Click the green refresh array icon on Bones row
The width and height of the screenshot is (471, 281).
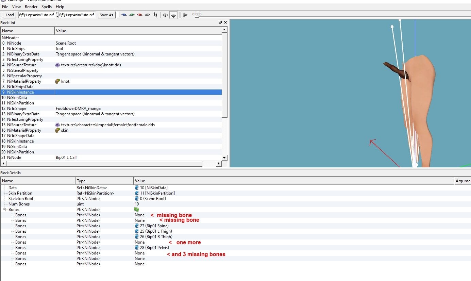click(137, 210)
